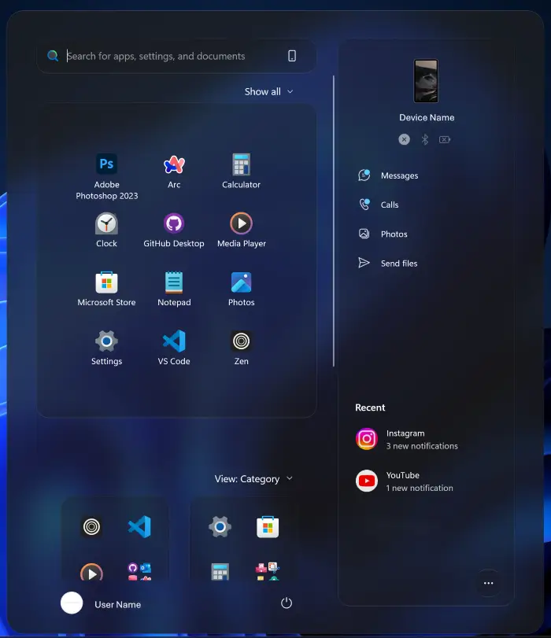Expand the Show all dropdown
This screenshot has height=638, width=551.
point(268,91)
